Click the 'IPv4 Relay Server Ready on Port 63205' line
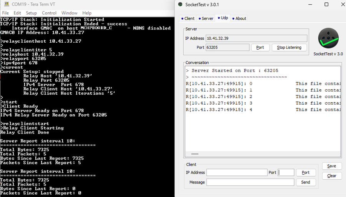 pos(53,115)
